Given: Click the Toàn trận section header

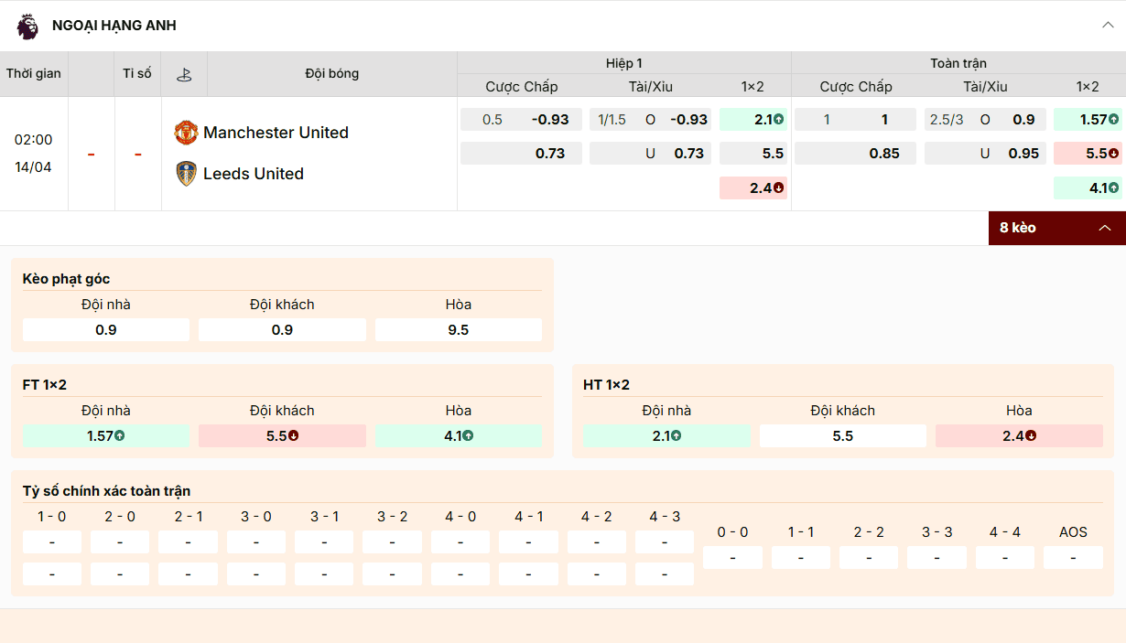Looking at the screenshot, I should pyautogui.click(x=958, y=63).
